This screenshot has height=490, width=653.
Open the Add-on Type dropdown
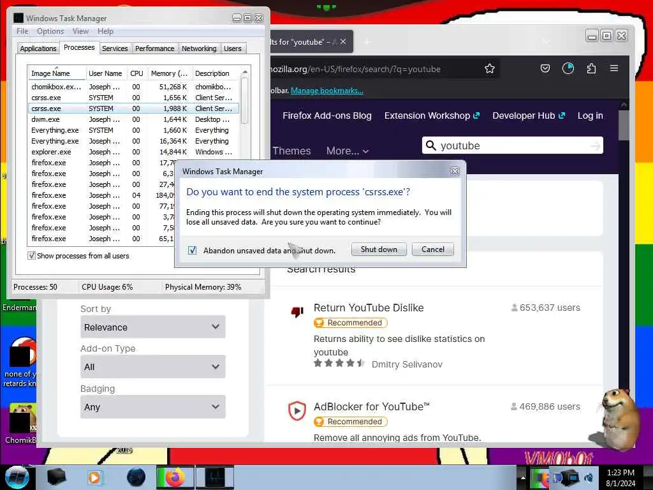153,367
